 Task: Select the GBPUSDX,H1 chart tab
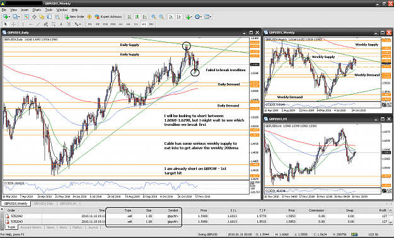click(68, 203)
